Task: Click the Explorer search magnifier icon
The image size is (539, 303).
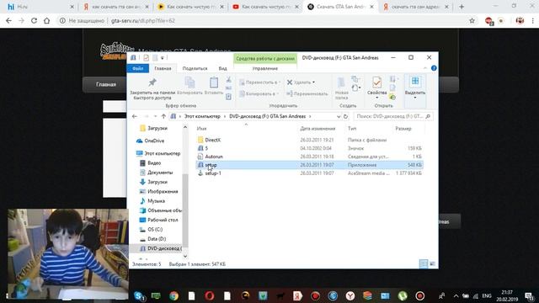Action: coord(428,116)
